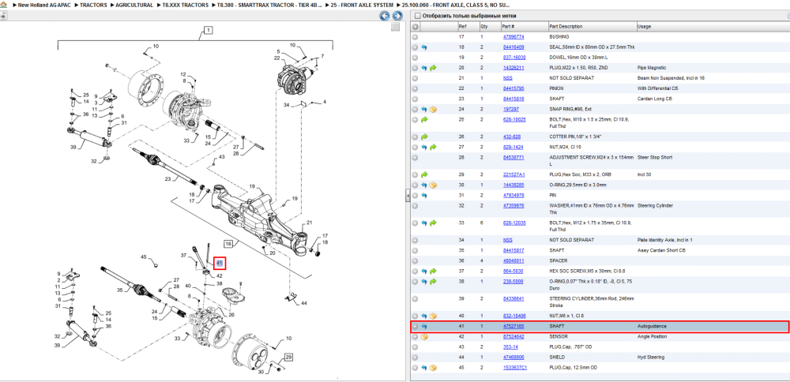The image size is (790, 382).
Task: Open part number 1533637C1 link
Action: (x=514, y=368)
